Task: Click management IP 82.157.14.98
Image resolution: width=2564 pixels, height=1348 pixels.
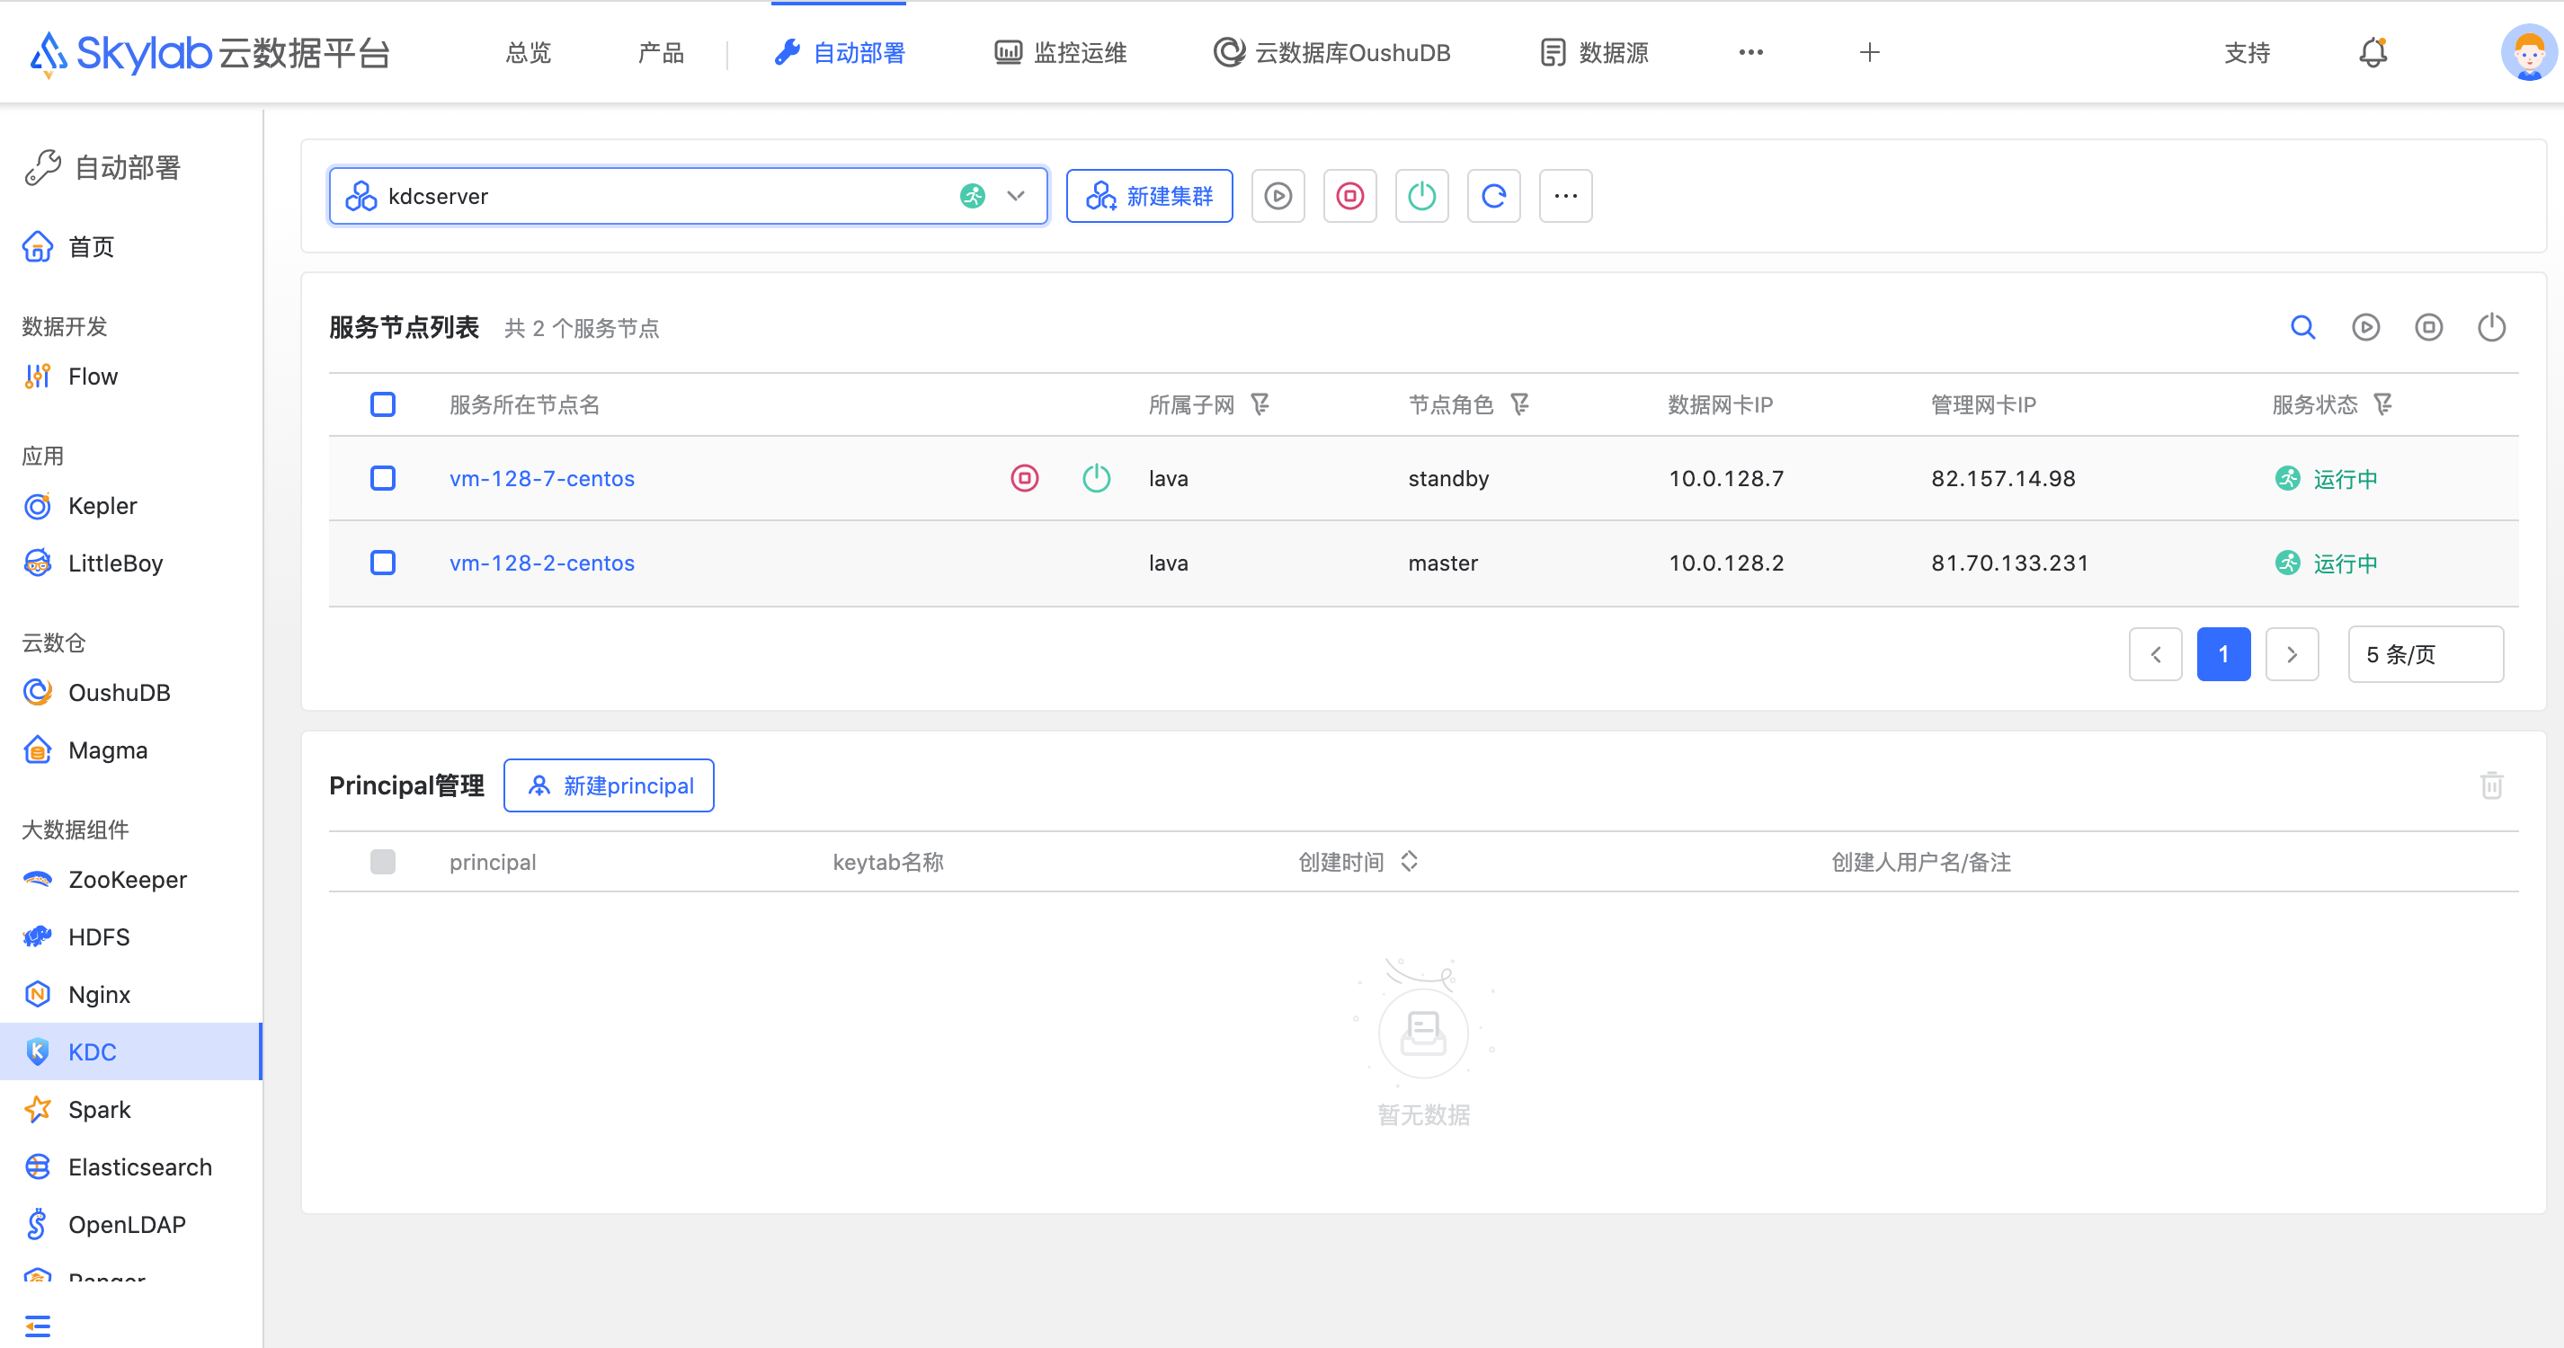Action: [2003, 478]
